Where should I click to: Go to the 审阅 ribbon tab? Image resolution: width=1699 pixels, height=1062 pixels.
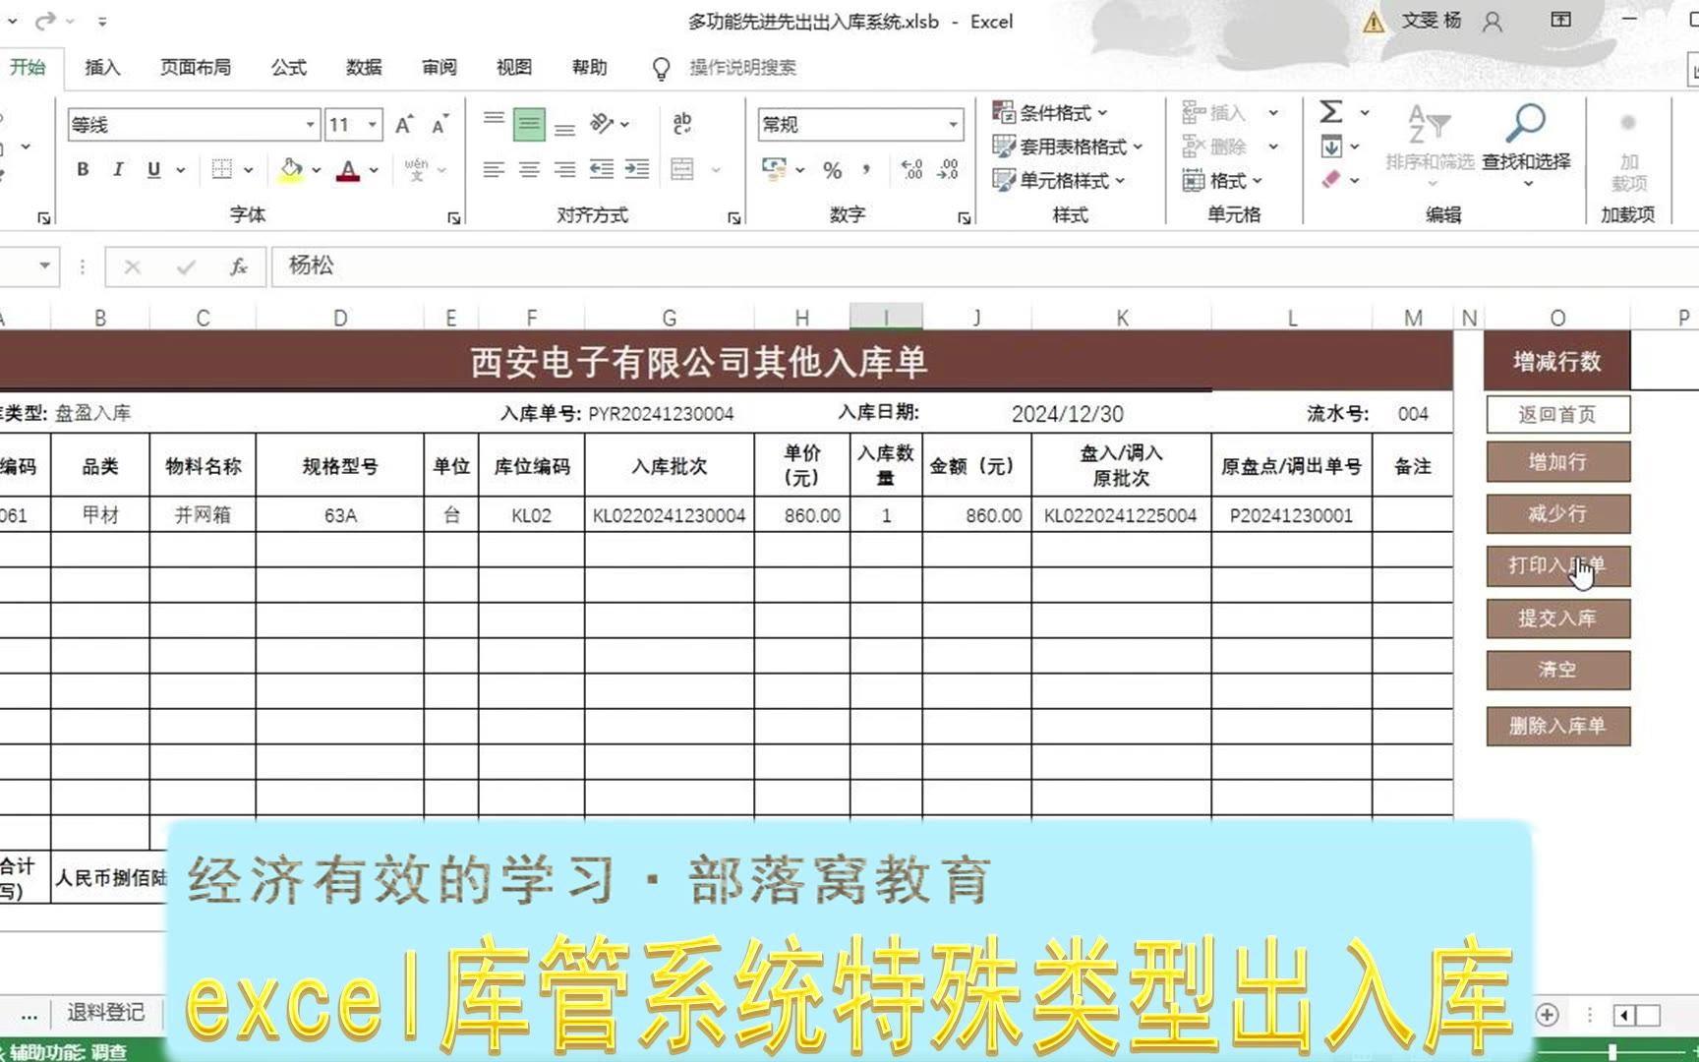pos(439,67)
